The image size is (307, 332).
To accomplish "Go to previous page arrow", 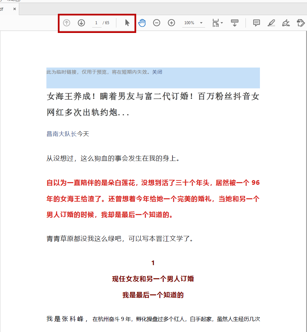I will [67, 23].
